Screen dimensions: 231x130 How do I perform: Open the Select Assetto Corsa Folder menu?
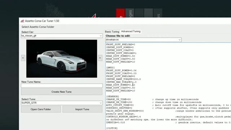click(x=38, y=27)
